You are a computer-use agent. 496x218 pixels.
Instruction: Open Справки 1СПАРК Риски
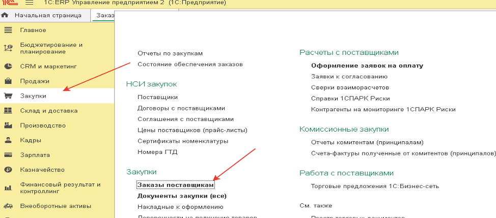(350, 99)
